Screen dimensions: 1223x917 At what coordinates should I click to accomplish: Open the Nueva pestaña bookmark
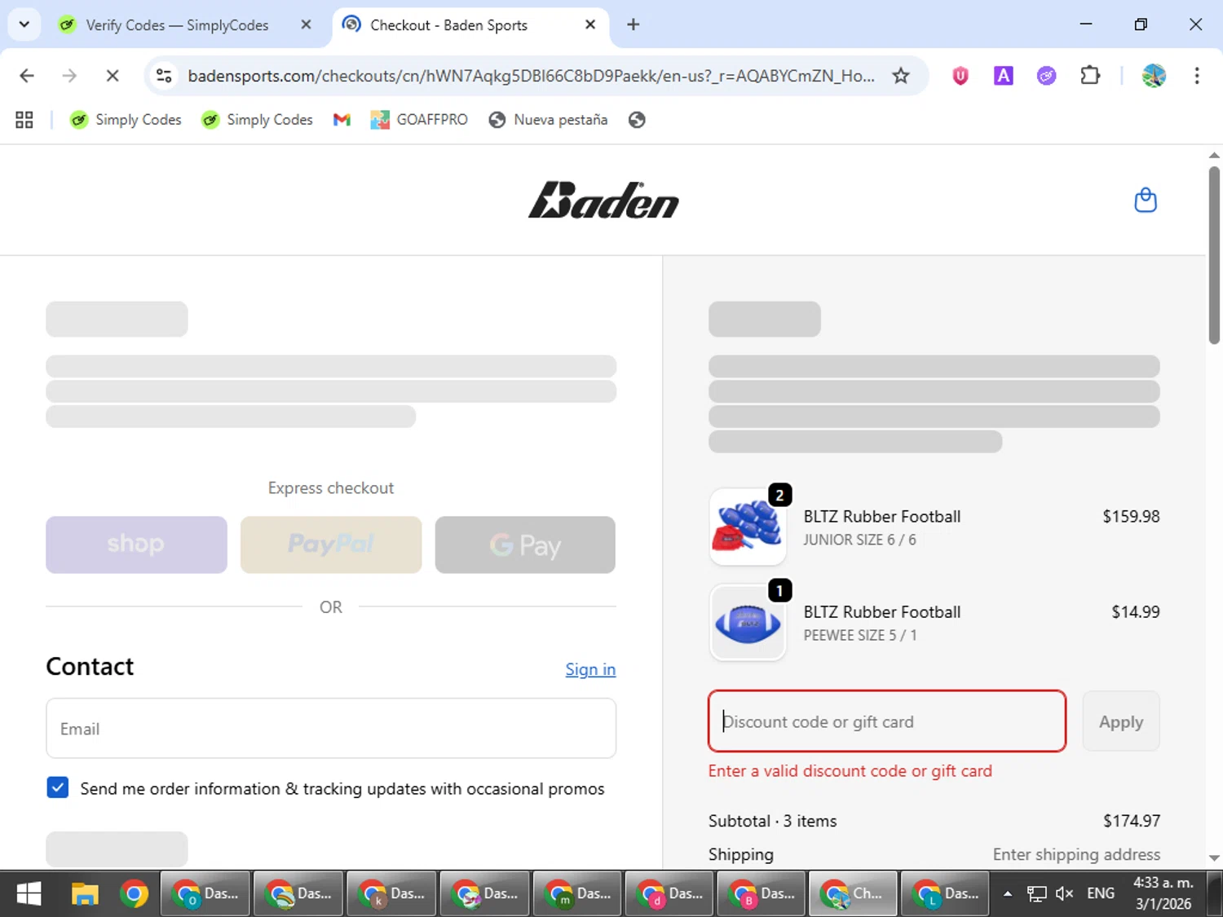coord(548,120)
